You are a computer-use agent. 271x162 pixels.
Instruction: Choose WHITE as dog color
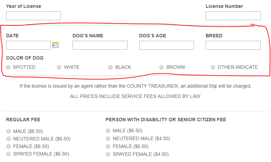tap(59, 67)
